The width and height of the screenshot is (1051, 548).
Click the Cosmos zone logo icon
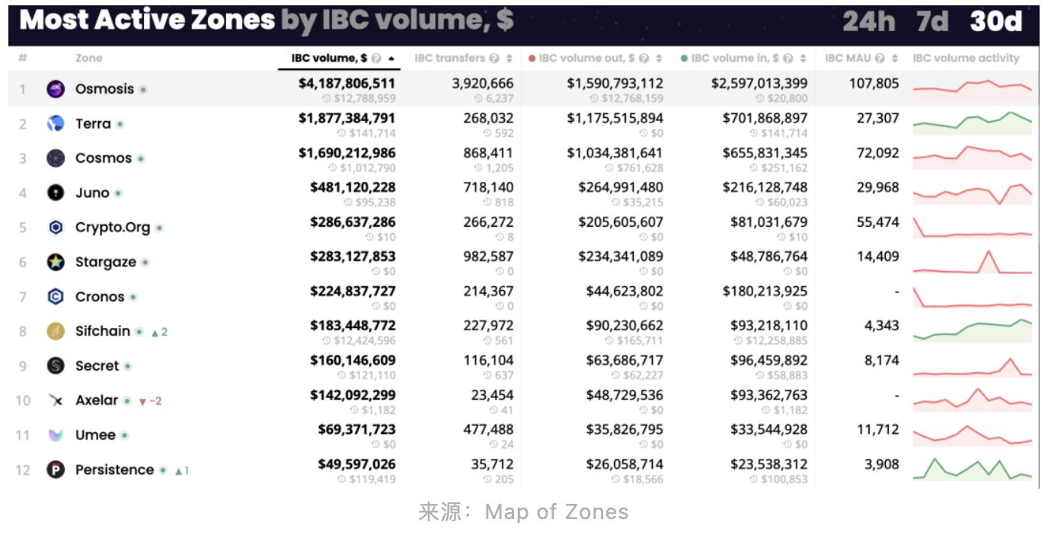[x=56, y=158]
